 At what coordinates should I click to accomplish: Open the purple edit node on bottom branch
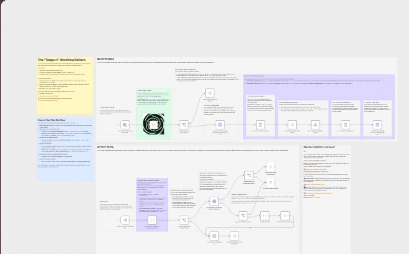pyautogui.click(x=214, y=236)
